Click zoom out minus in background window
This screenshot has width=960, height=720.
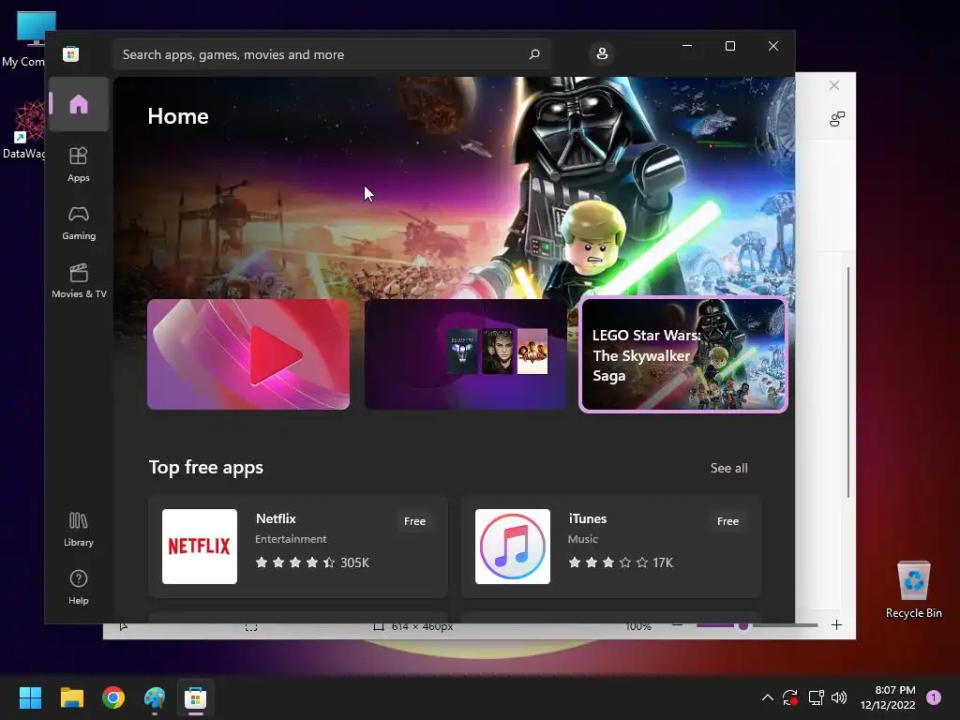tap(677, 625)
